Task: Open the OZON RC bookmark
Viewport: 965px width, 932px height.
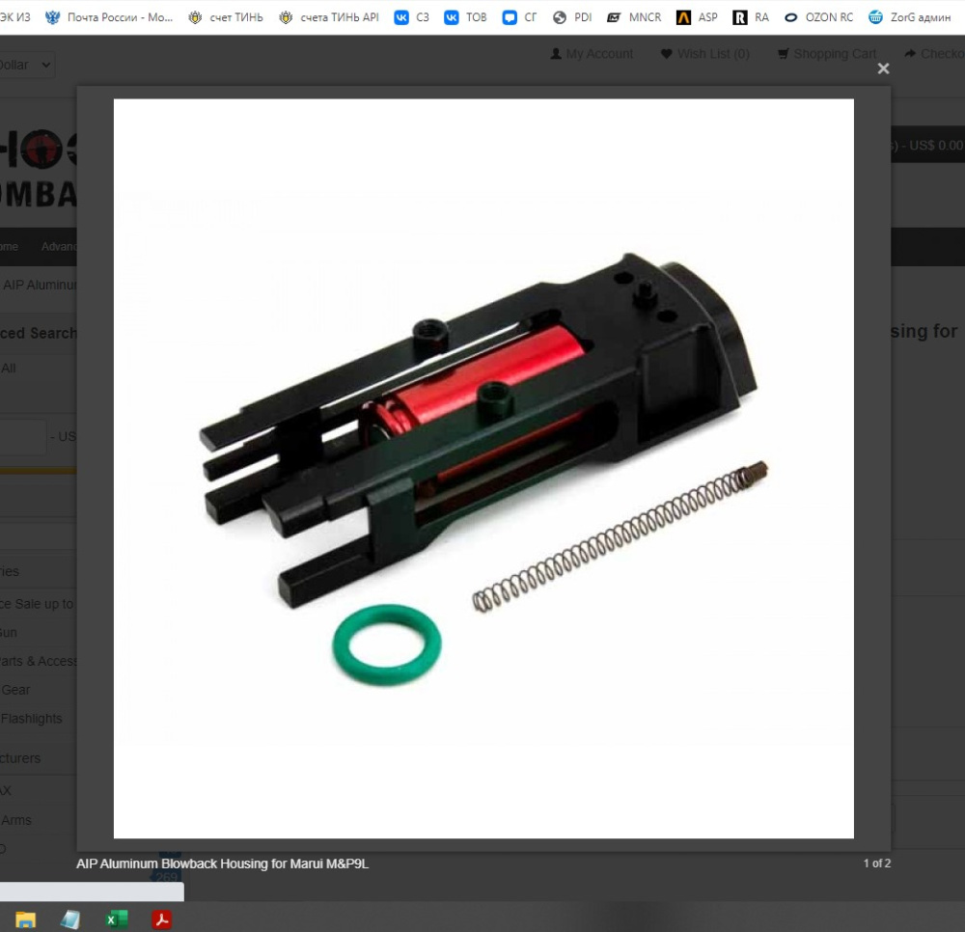Action: (818, 17)
